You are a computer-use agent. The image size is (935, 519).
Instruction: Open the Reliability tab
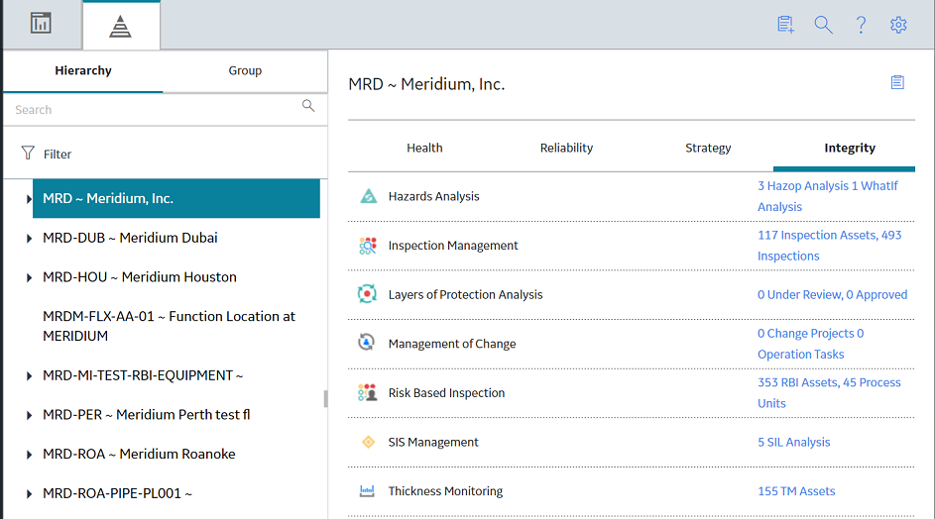(x=566, y=148)
